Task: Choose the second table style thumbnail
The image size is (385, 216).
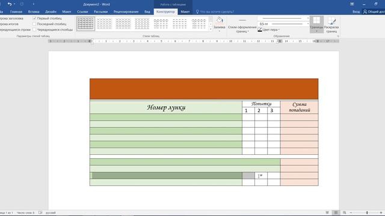Action: point(104,24)
